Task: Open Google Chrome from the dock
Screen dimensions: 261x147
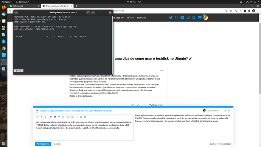Action: point(3,48)
